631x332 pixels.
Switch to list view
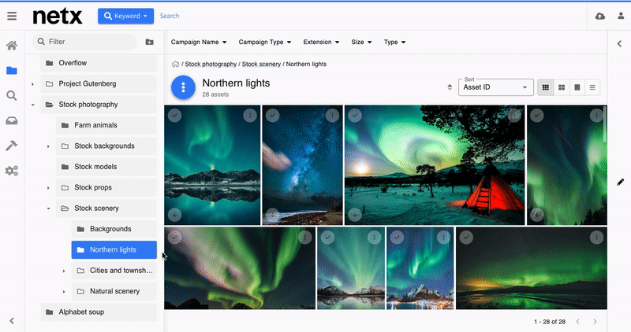(592, 87)
